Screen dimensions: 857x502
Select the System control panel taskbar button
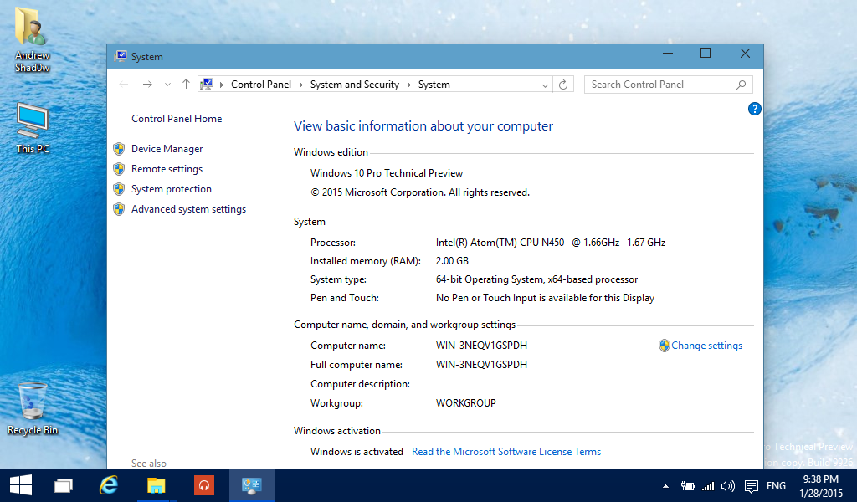(252, 485)
